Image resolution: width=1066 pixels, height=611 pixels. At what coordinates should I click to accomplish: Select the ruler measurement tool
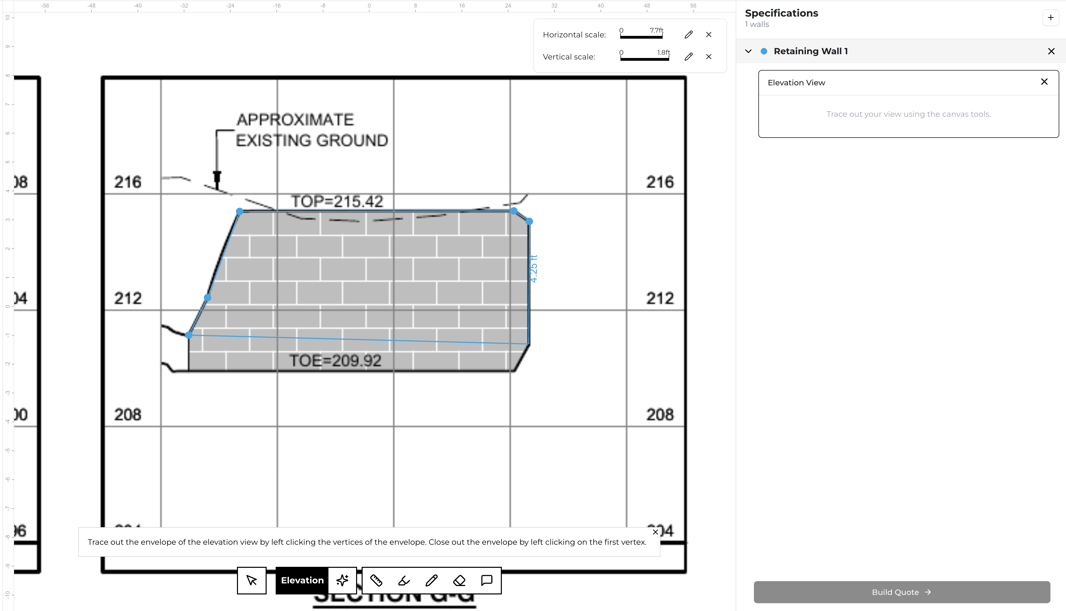tap(376, 580)
